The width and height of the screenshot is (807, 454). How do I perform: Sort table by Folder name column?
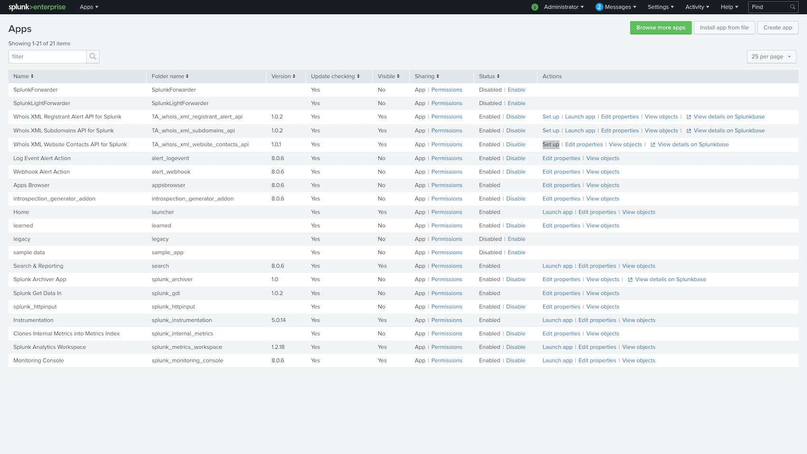170,76
